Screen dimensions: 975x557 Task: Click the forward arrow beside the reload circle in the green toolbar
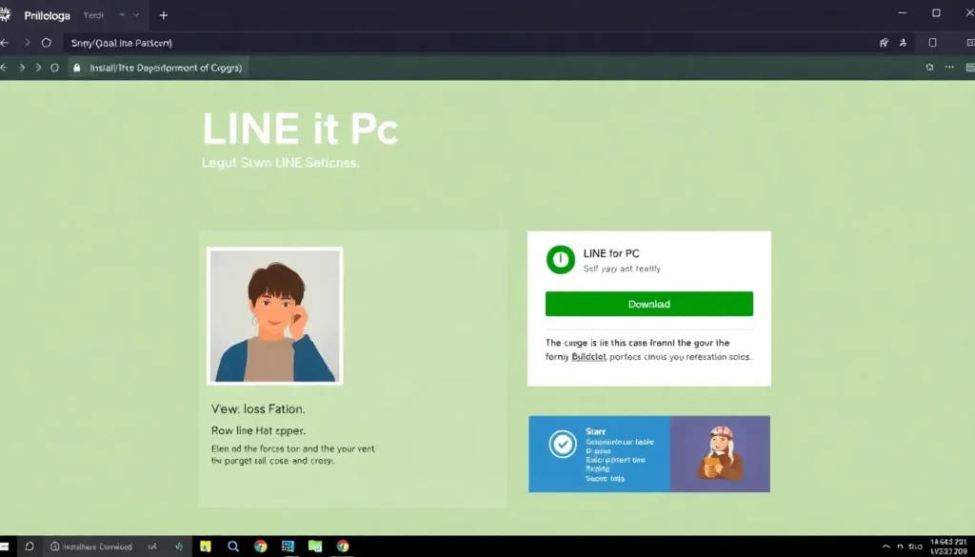pos(38,68)
